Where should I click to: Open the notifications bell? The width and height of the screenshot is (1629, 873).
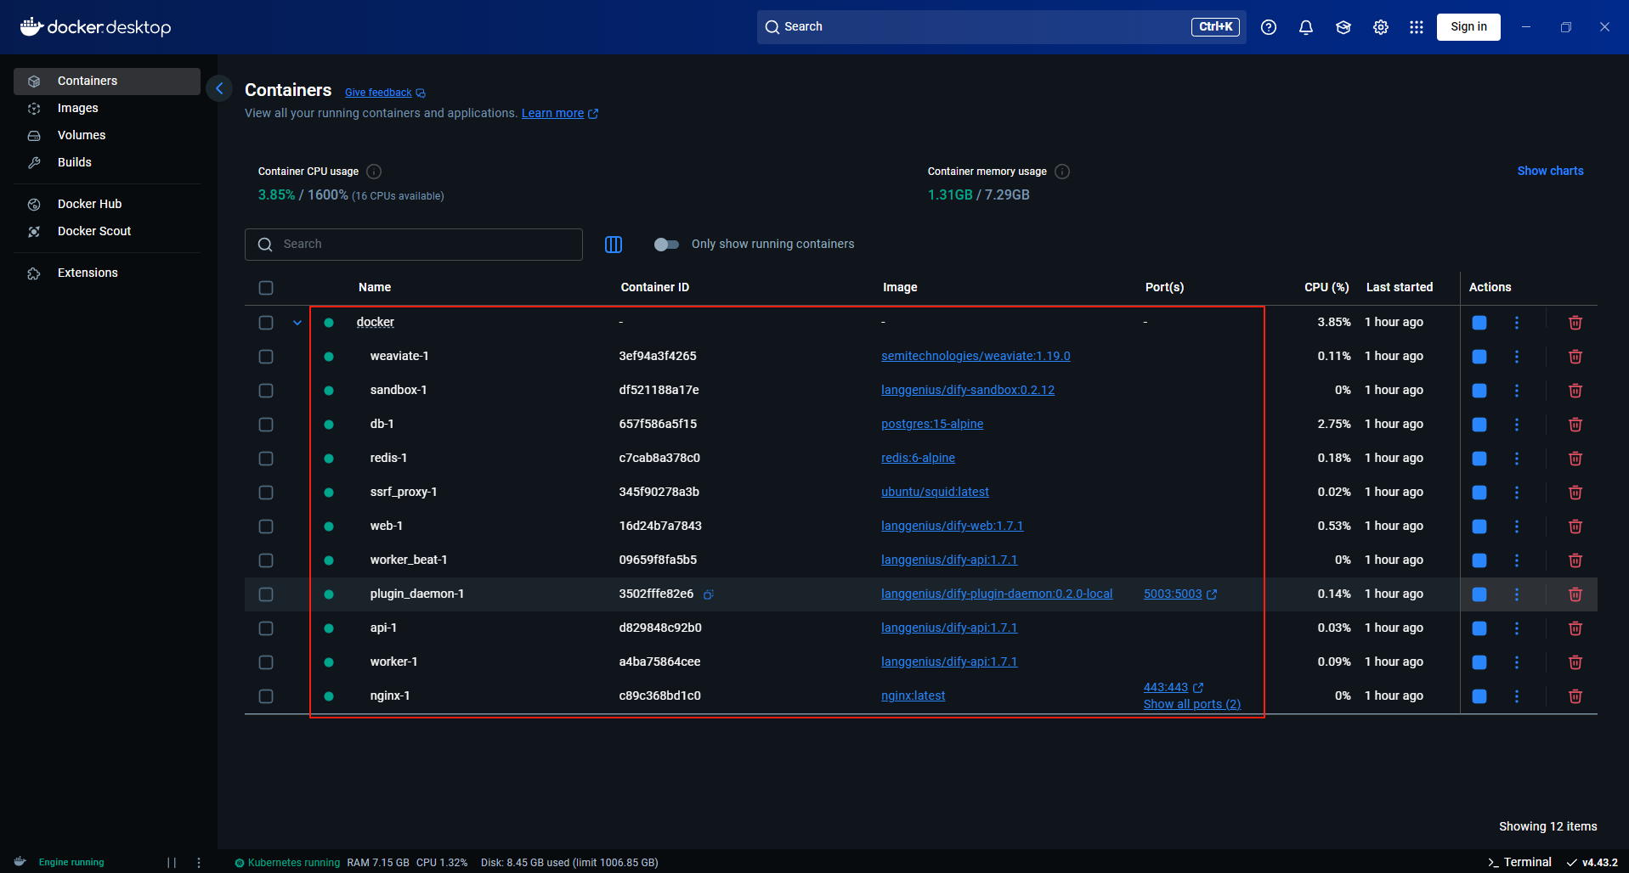pyautogui.click(x=1306, y=27)
